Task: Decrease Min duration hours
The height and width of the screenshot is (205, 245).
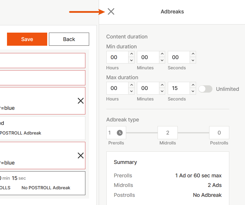Action: click(131, 60)
